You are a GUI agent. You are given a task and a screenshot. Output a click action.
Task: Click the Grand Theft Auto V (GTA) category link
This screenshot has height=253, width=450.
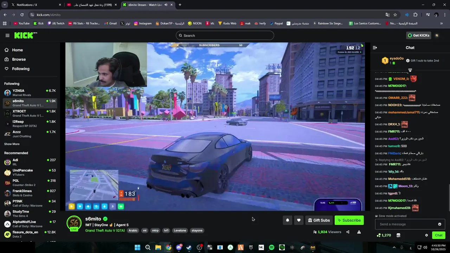tap(105, 231)
